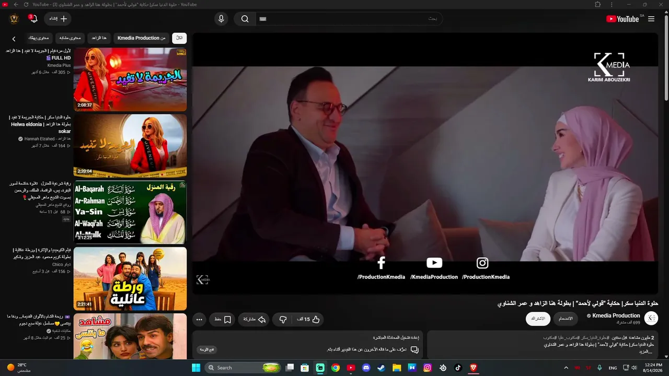Open الجريمة لا تفيد 2:08:37 thumbnail
Viewport: 669px width, 376px height.
tap(130, 79)
